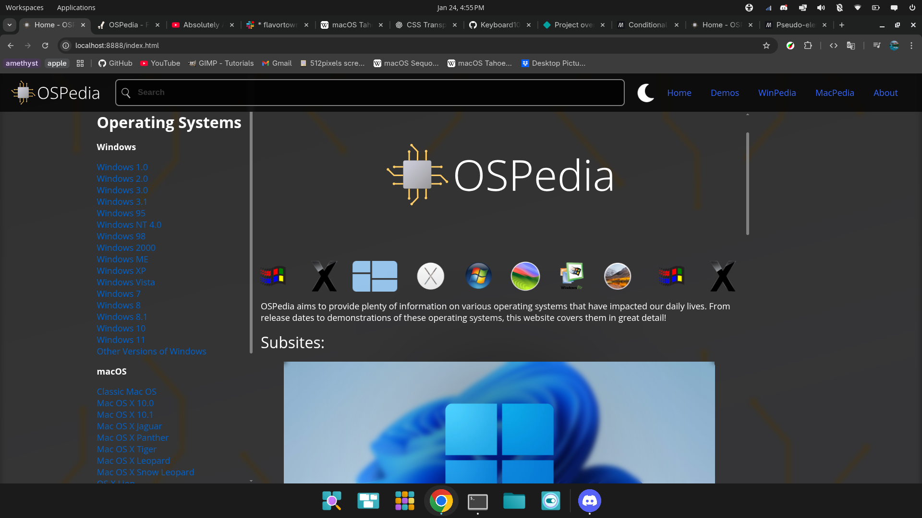Click the macOS Sonoma round icon
Screen dimensions: 922x518
pos(525,276)
